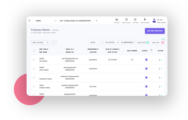Open action menu for ravi thakur row
Screen dimensions: 188x120
[x=159, y=60]
